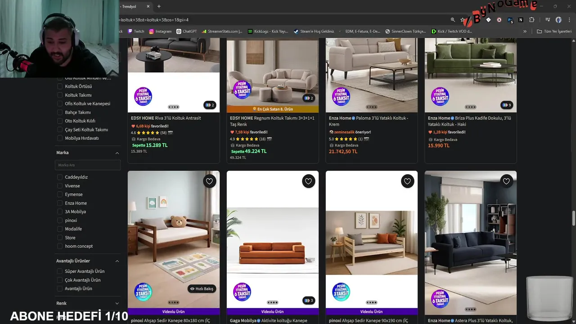
Task: Tick the pinoxi brand checkbox
Action: tap(60, 220)
